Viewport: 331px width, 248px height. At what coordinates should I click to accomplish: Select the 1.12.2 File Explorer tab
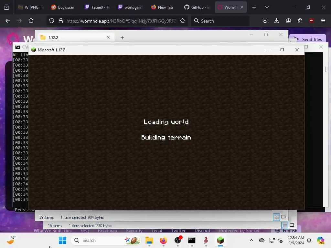(x=76, y=37)
